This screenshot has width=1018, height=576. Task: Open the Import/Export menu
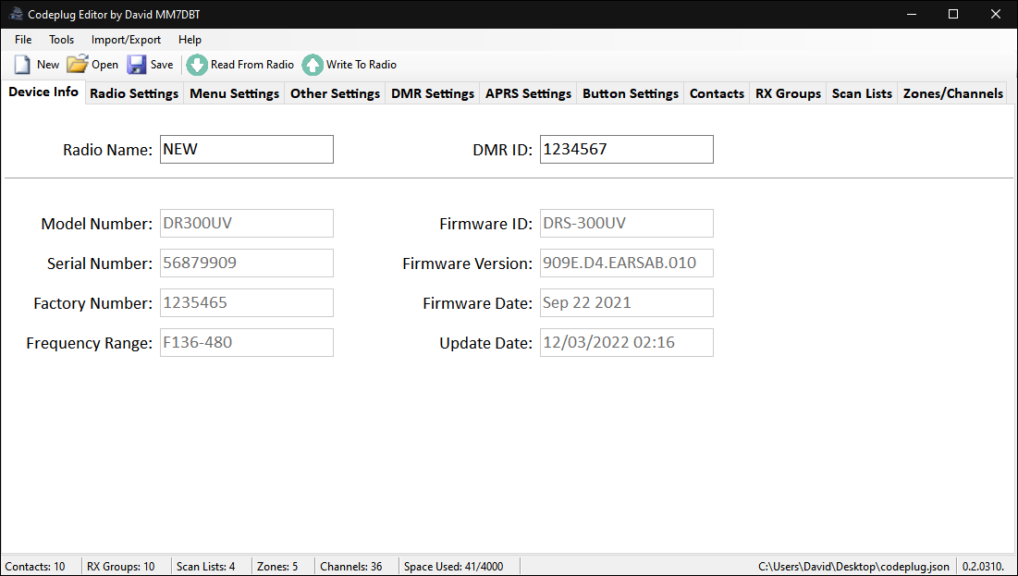[x=126, y=40]
